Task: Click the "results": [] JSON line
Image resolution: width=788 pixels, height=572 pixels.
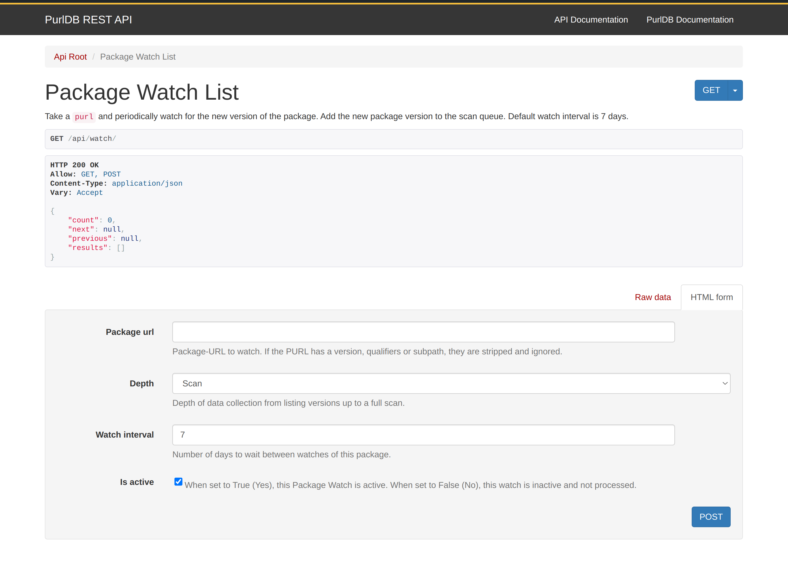Action: [96, 248]
